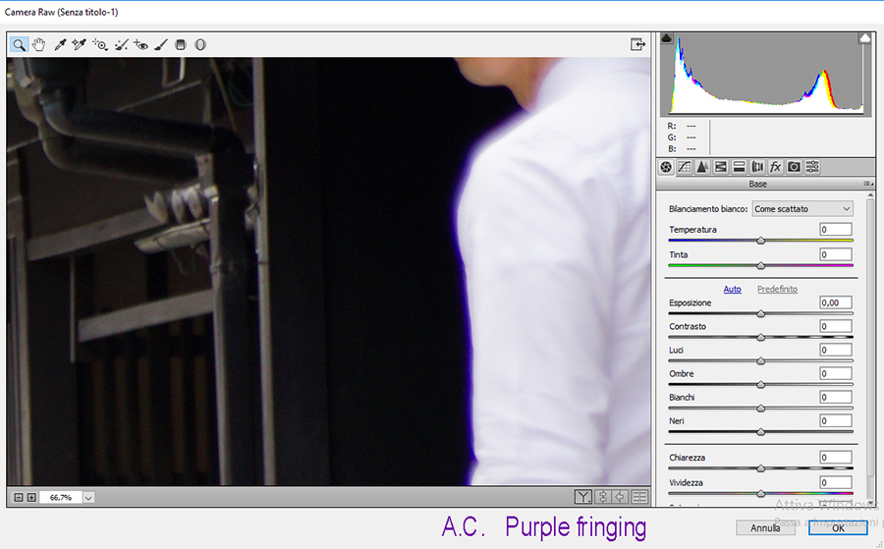Toggle full screen mode icon
The height and width of the screenshot is (549, 884).
[x=637, y=44]
